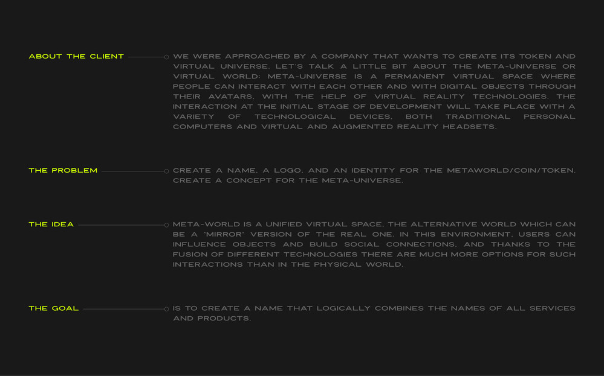604x376 pixels.
Task: Click the paragraph beginning "Meta-world is a unified"
Action: (x=374, y=244)
